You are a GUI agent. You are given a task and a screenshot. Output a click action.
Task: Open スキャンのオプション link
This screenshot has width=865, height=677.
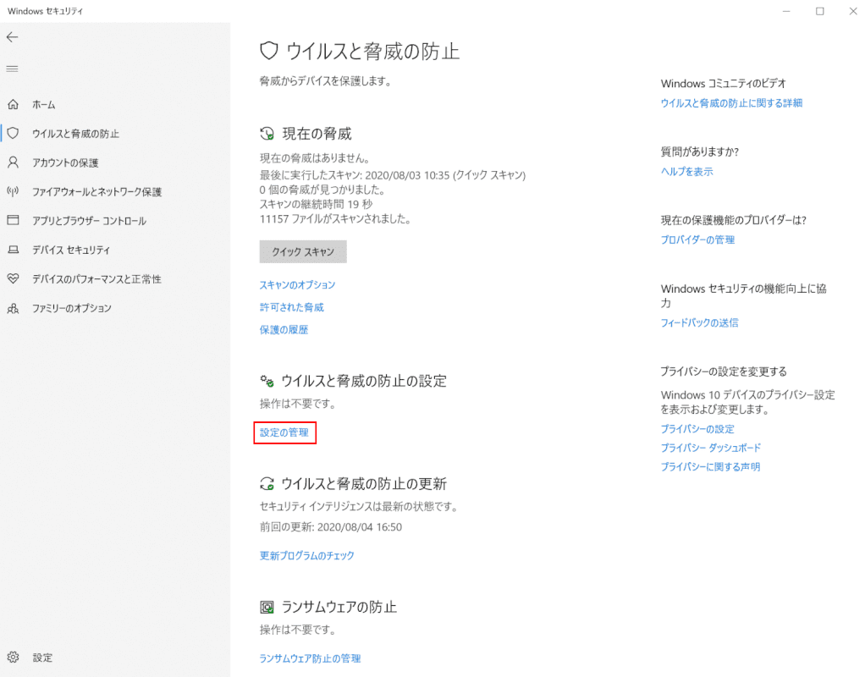point(297,284)
